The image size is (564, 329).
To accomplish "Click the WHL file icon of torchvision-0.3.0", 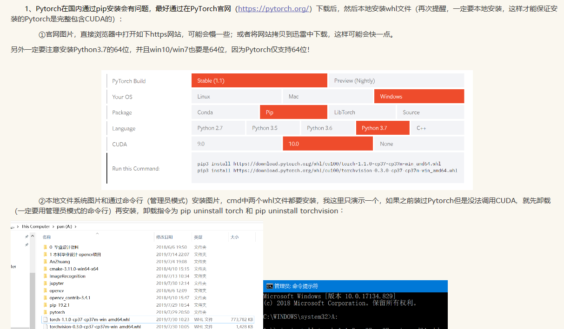I will point(45,327).
